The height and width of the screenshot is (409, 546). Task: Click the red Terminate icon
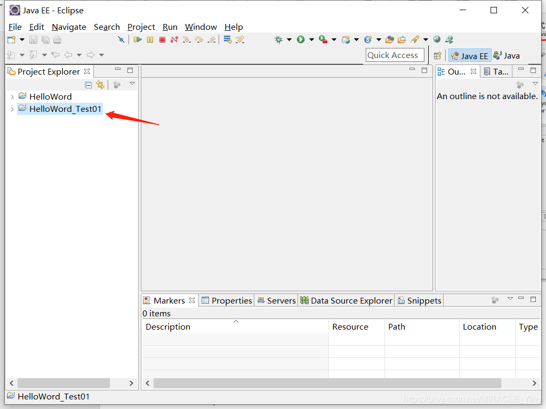[x=162, y=39]
